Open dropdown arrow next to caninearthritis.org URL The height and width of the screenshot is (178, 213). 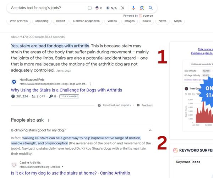click(62, 166)
